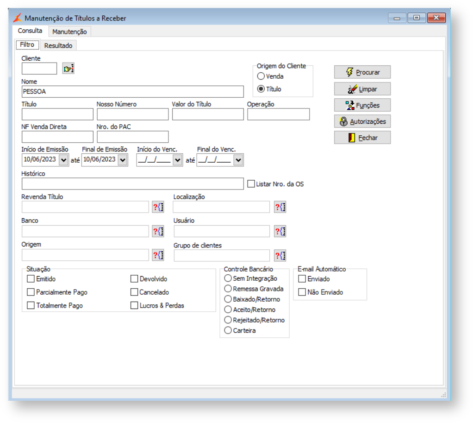The image size is (473, 423).
Task: Click the Usuário field
Action: [x=222, y=231]
